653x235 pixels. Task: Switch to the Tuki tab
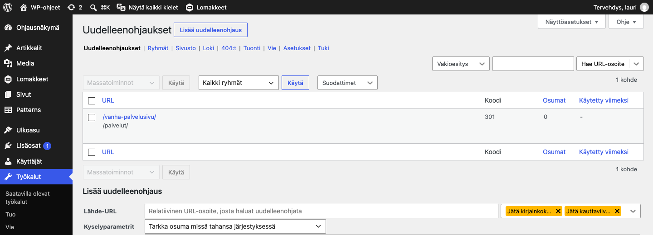323,48
